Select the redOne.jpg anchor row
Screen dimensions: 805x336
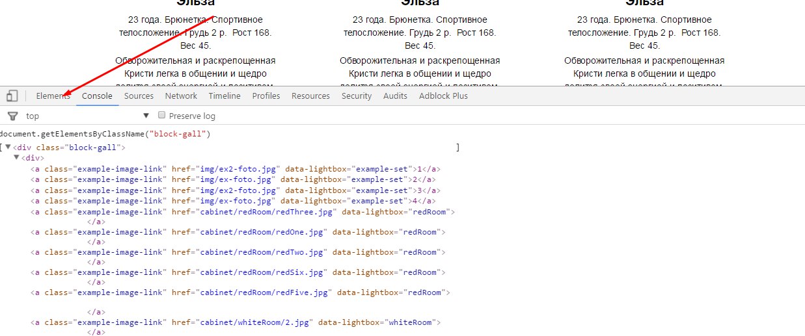tap(238, 231)
